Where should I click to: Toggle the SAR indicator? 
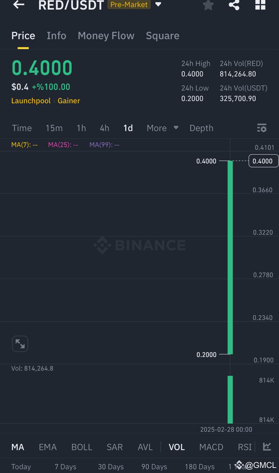tap(115, 447)
